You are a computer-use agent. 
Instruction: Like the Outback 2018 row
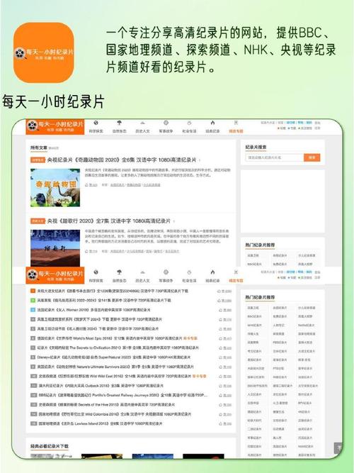click(225, 386)
